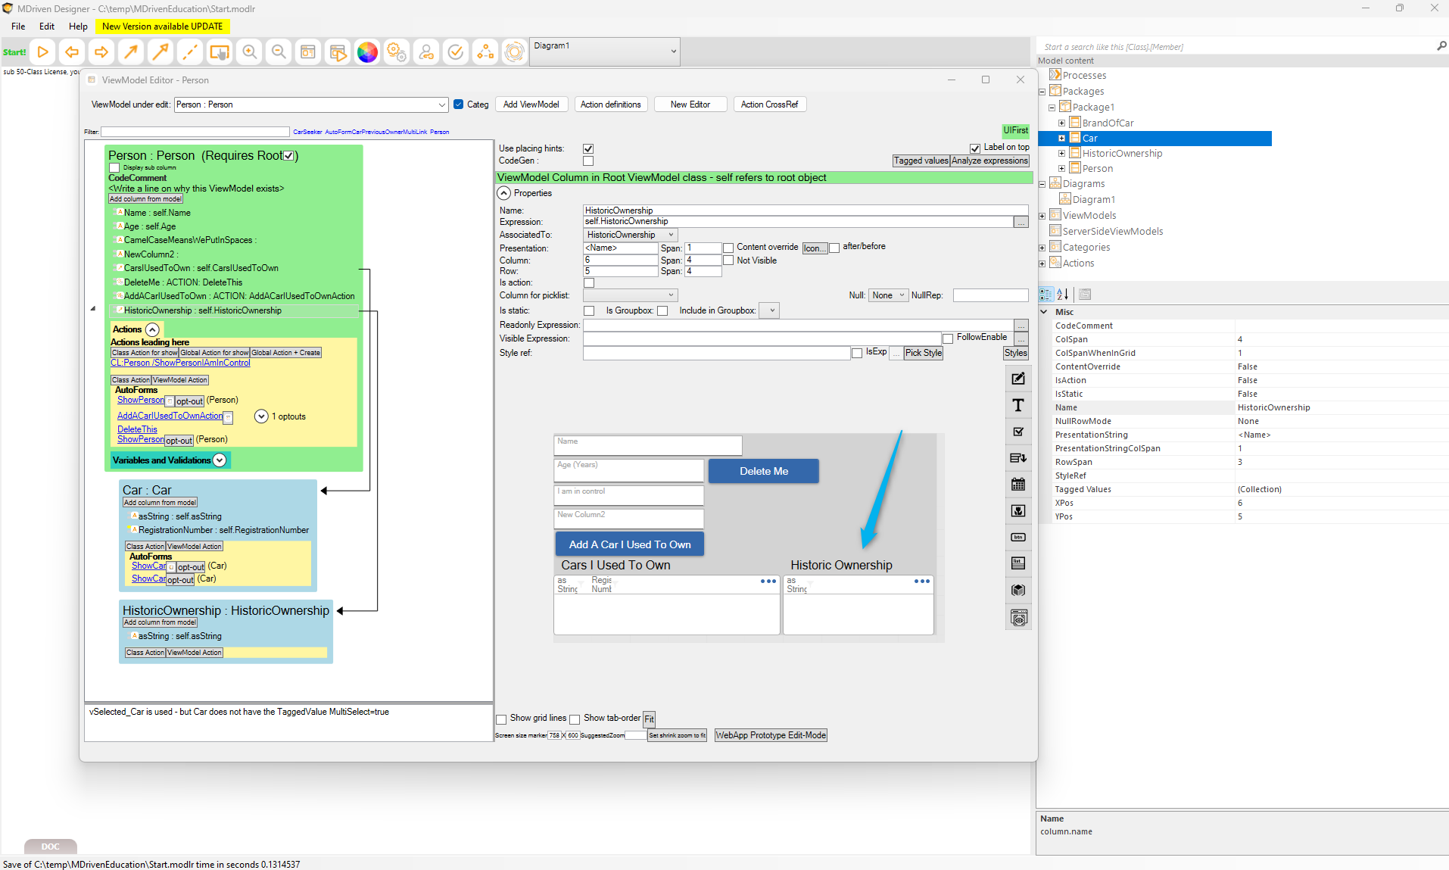Click the 'Action definitions' button
Screen dimensions: 1449x870
coord(610,105)
